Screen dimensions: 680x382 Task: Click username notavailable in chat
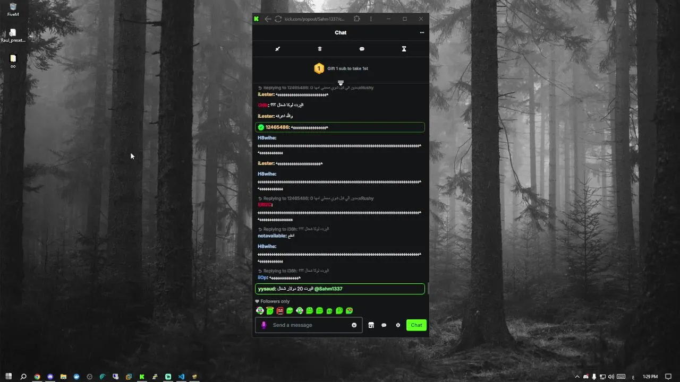[271, 236]
